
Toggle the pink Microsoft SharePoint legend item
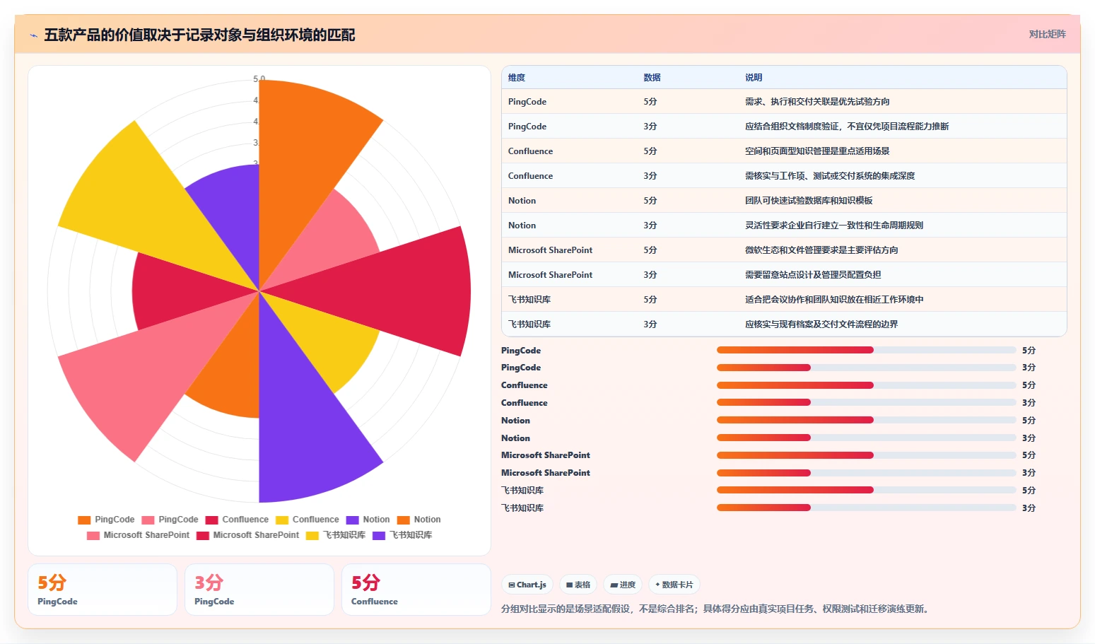pos(138,535)
